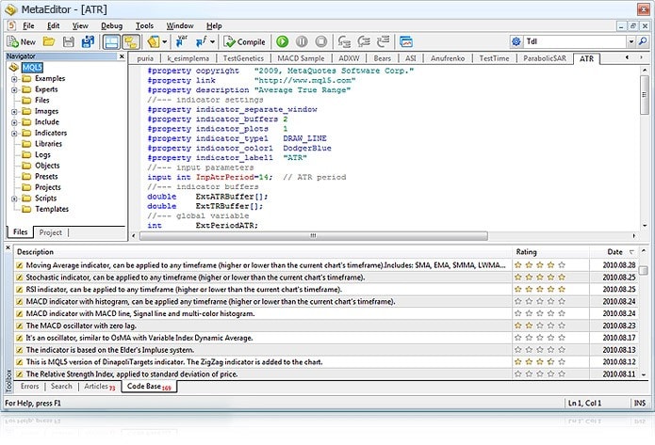The width and height of the screenshot is (655, 445).
Task: Select the MQL5 root node in Navigator
Action: [x=32, y=67]
